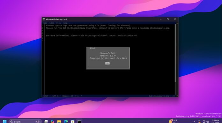Click line number 7 in the gutter
This screenshot has height=123, width=222.
click(42, 41)
